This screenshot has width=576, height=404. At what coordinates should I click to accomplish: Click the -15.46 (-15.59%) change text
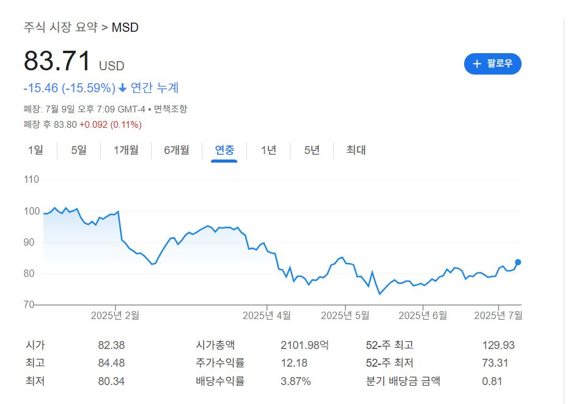(70, 88)
